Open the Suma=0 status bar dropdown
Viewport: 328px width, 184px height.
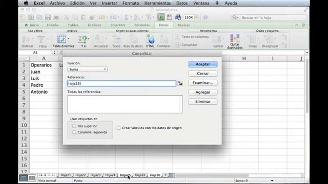point(272,180)
